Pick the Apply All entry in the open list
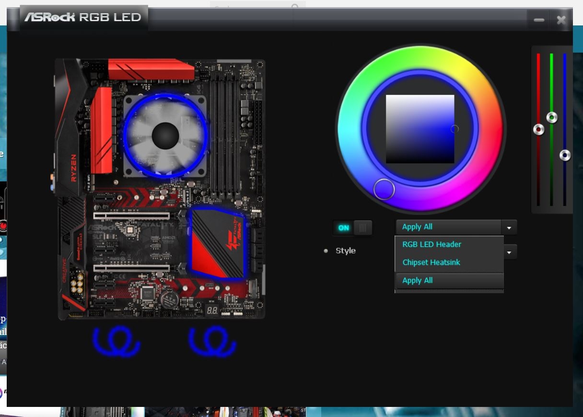This screenshot has width=583, height=417. click(x=449, y=281)
